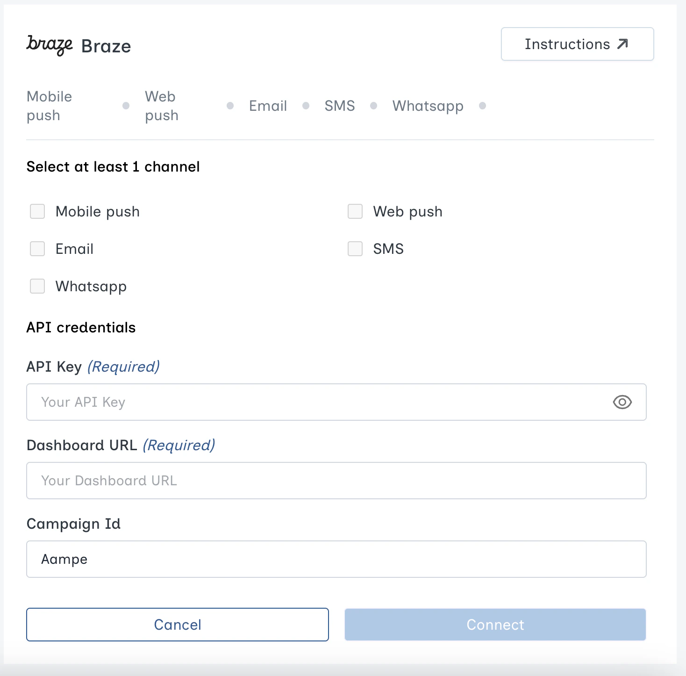Screen dimensions: 686x676
Task: Enable the Mobile push channel checkbox
Action: click(37, 211)
